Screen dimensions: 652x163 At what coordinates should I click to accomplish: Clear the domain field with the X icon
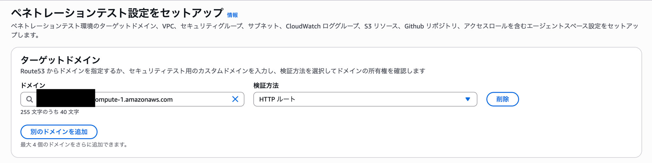[x=235, y=99]
